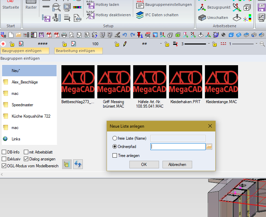Image resolution: width=266 pixels, height=217 pixels.
Task: Check the DB-Info checkbox
Action: [4, 152]
